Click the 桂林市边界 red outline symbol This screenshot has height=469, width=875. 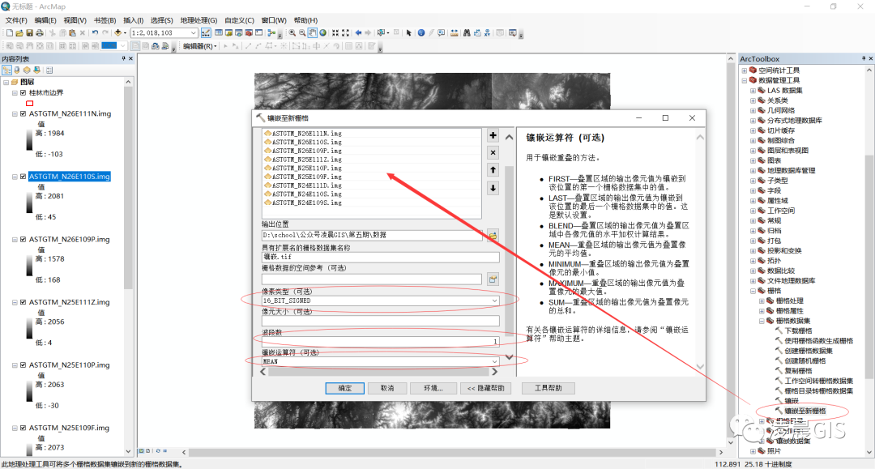(30, 103)
